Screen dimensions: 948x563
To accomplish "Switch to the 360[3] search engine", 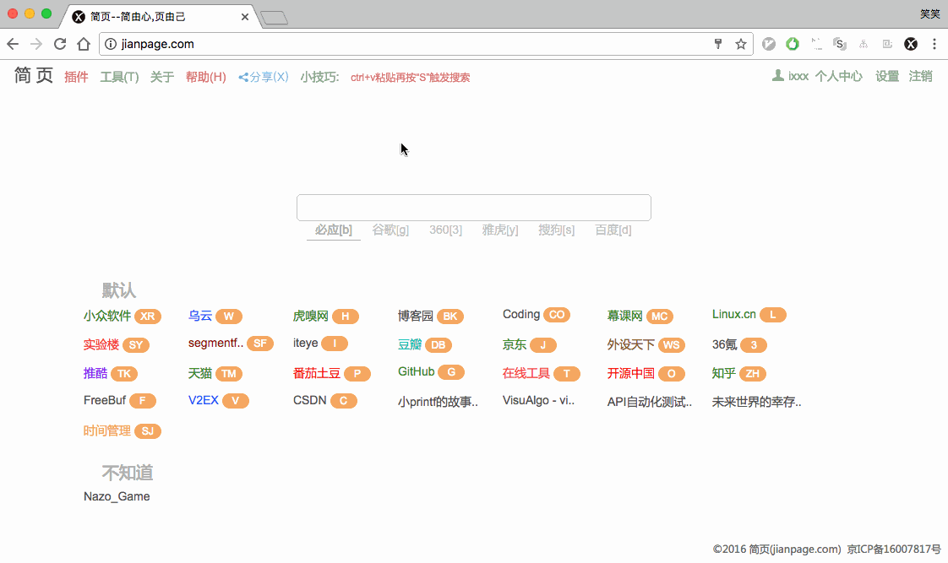I will (445, 230).
